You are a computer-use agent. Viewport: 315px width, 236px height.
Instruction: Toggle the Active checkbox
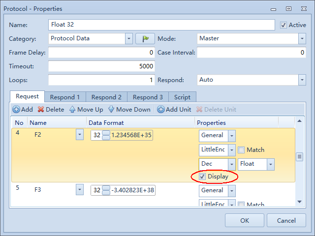[x=283, y=25]
